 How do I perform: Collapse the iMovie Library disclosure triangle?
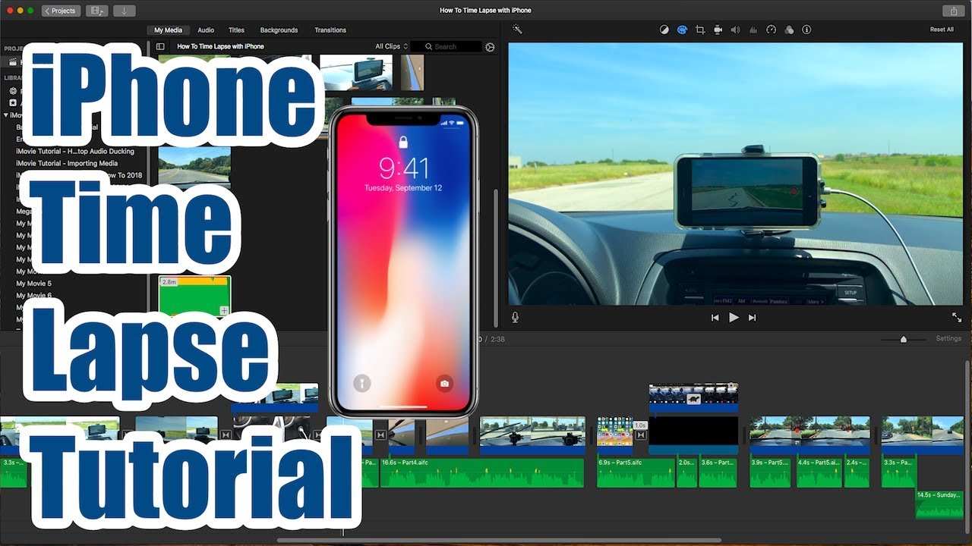(x=6, y=115)
